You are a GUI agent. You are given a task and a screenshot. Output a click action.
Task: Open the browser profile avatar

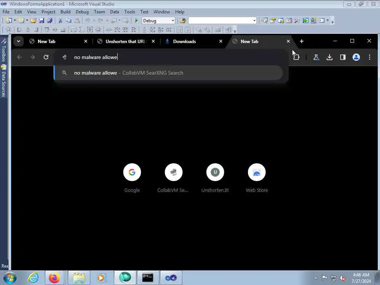[356, 57]
